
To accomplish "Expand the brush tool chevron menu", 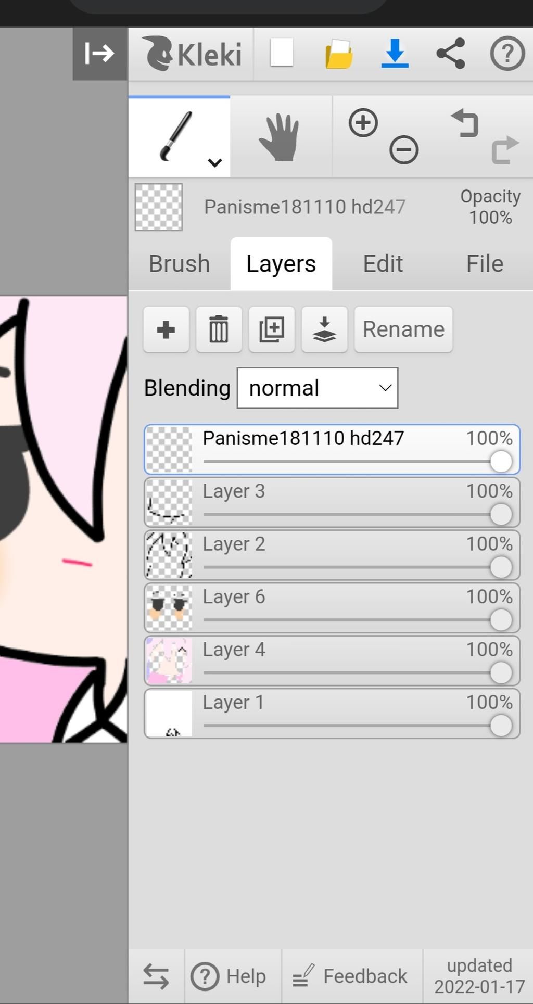I will (x=214, y=162).
